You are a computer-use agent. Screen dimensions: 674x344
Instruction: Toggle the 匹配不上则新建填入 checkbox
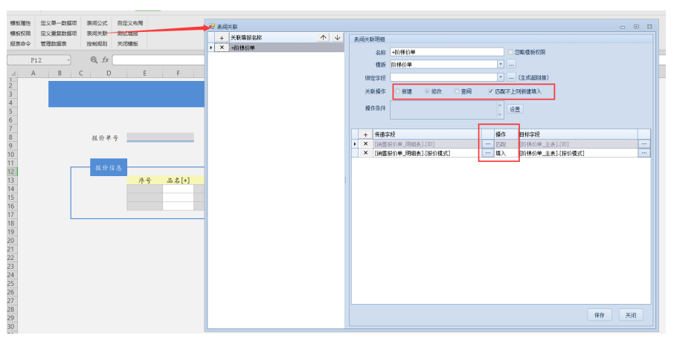point(490,91)
